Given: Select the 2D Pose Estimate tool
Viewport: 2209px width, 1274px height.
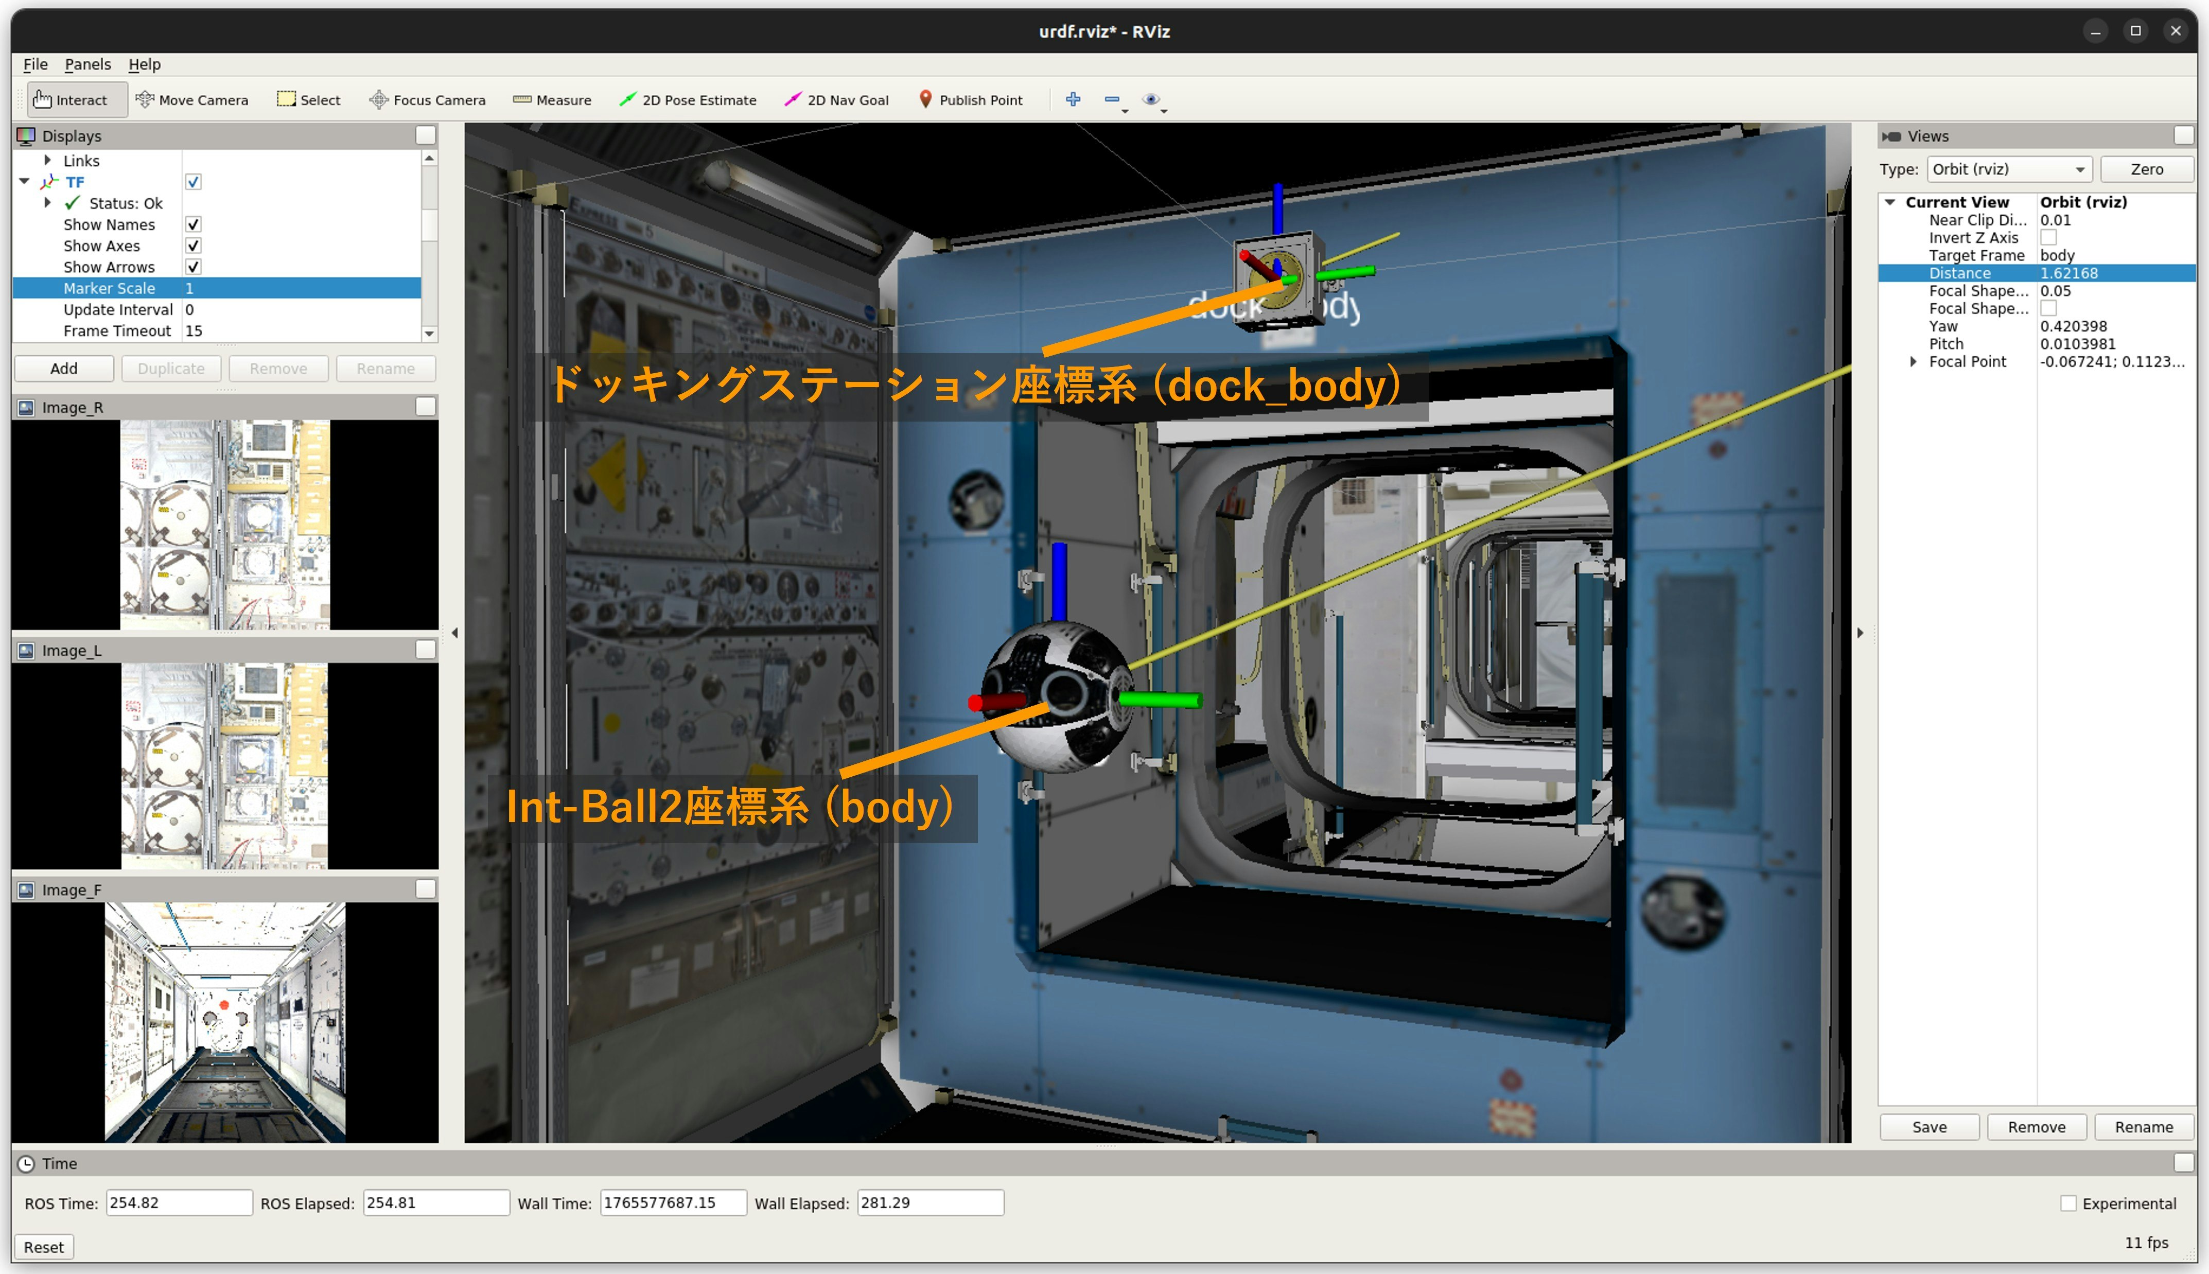Looking at the screenshot, I should coord(688,100).
